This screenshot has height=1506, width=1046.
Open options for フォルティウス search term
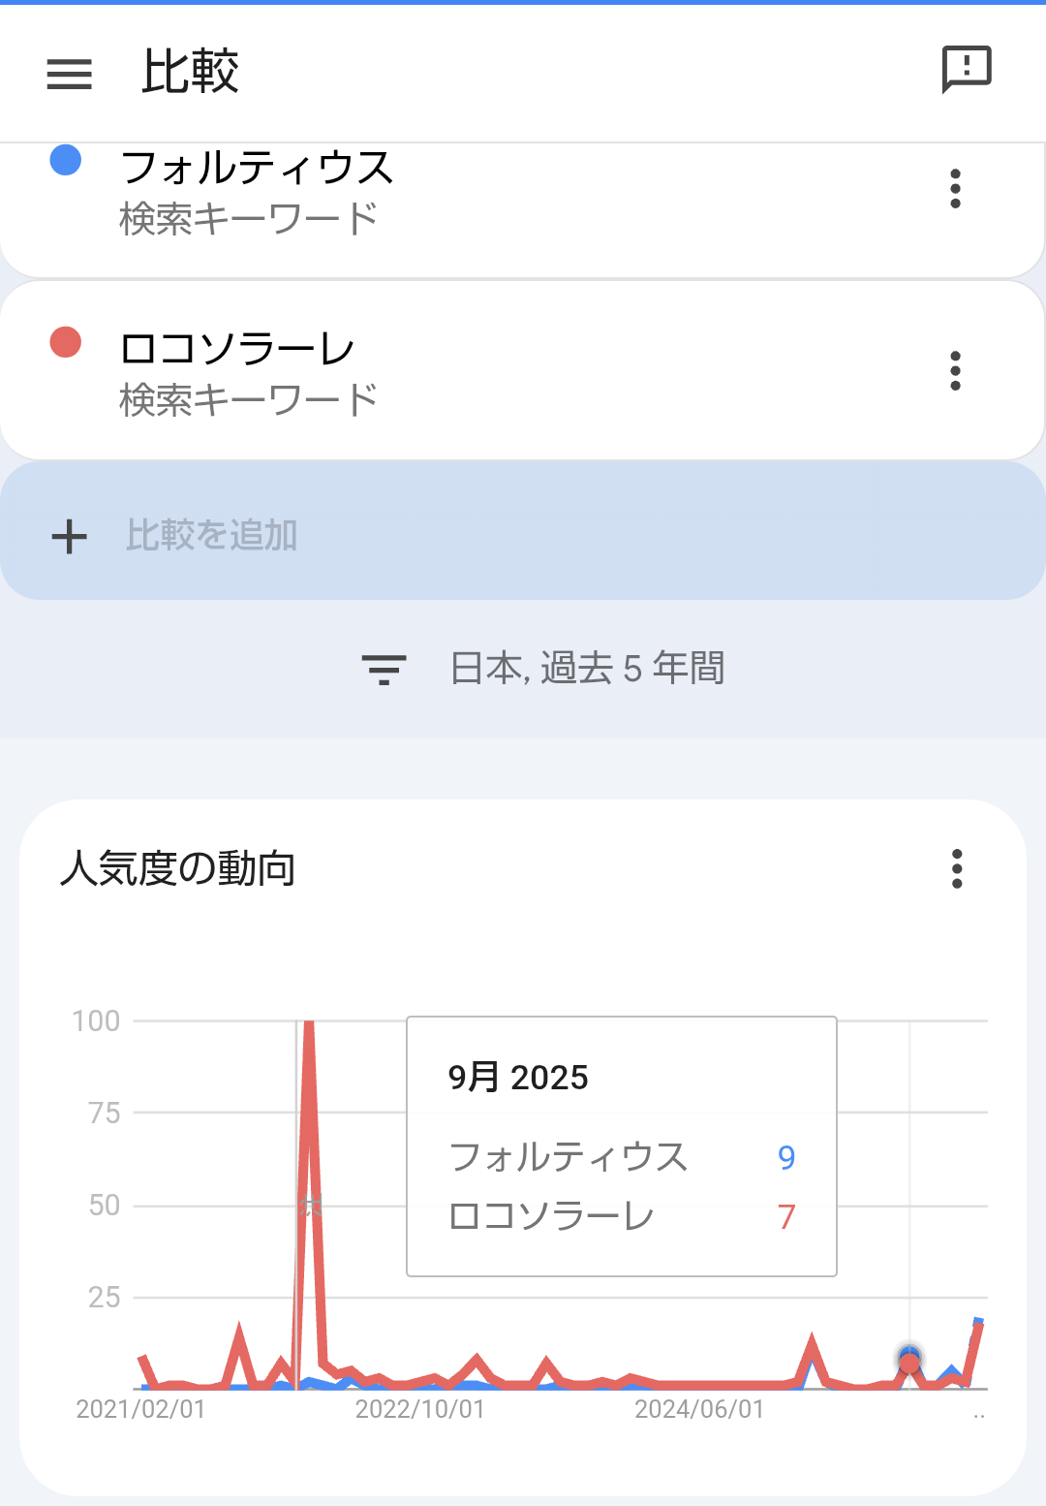point(955,189)
